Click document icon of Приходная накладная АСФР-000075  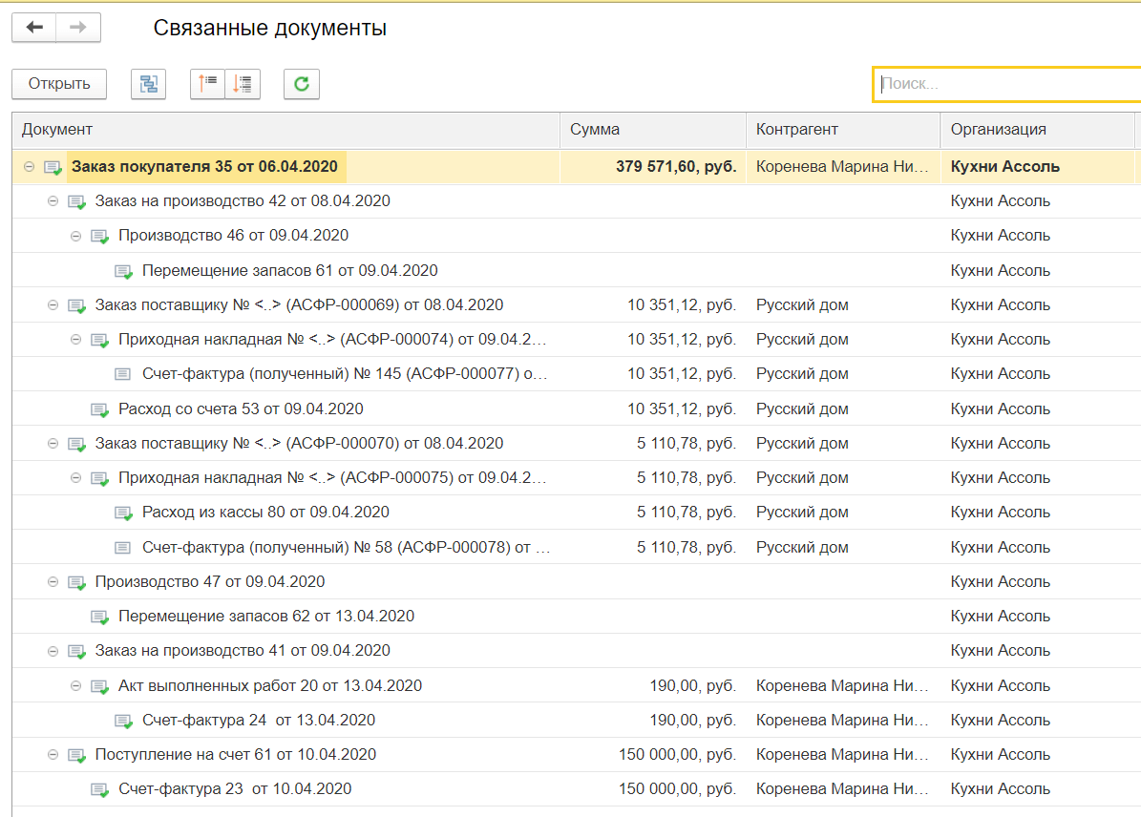click(99, 479)
